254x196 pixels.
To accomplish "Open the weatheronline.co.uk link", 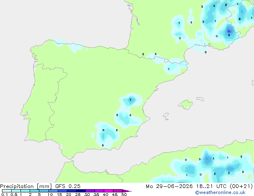I will 220,192.
